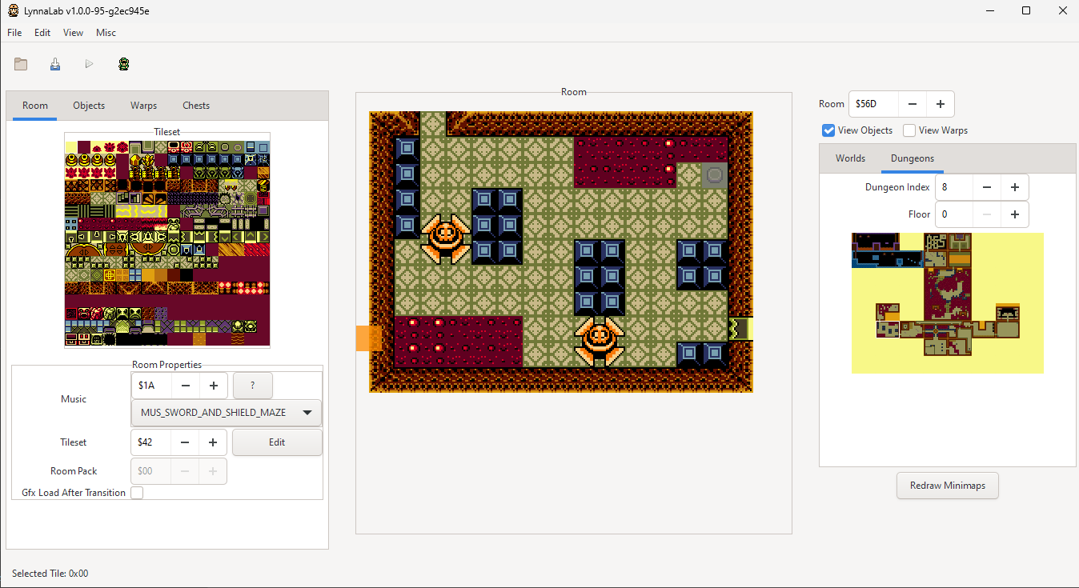Increase the Dungeon Index
The height and width of the screenshot is (588, 1079).
coord(1015,187)
